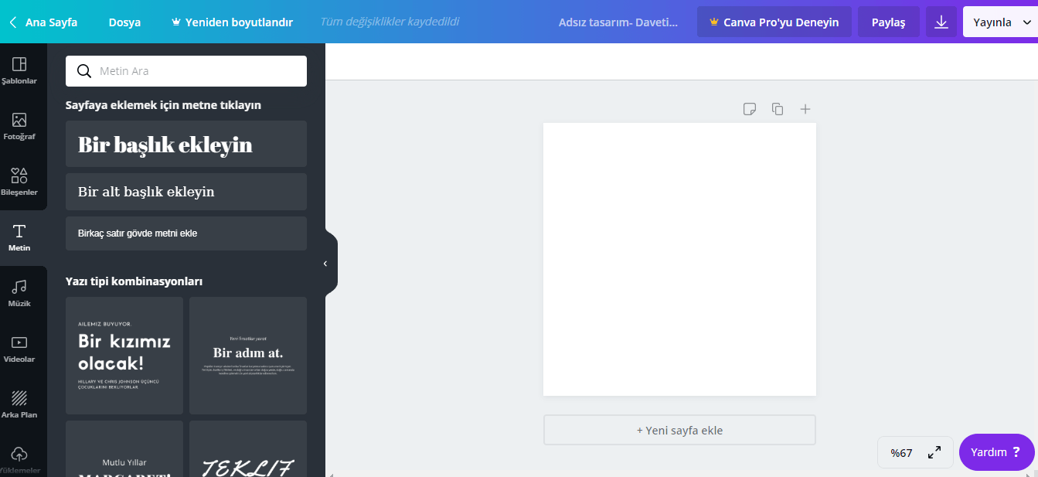
Task: Collapse the left text panel
Action: 325,263
